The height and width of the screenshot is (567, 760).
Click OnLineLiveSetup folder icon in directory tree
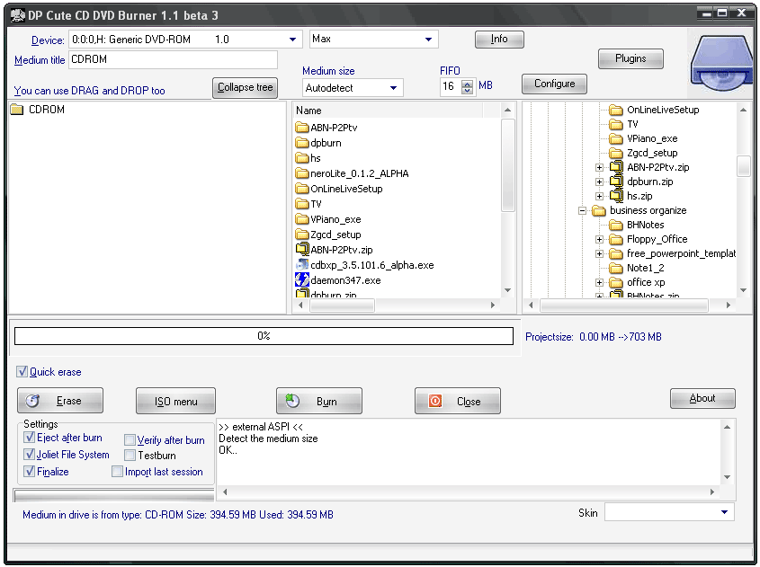(x=615, y=110)
